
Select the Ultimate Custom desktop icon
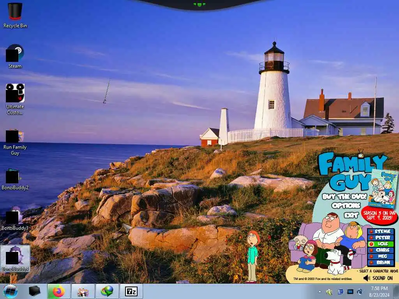click(15, 98)
